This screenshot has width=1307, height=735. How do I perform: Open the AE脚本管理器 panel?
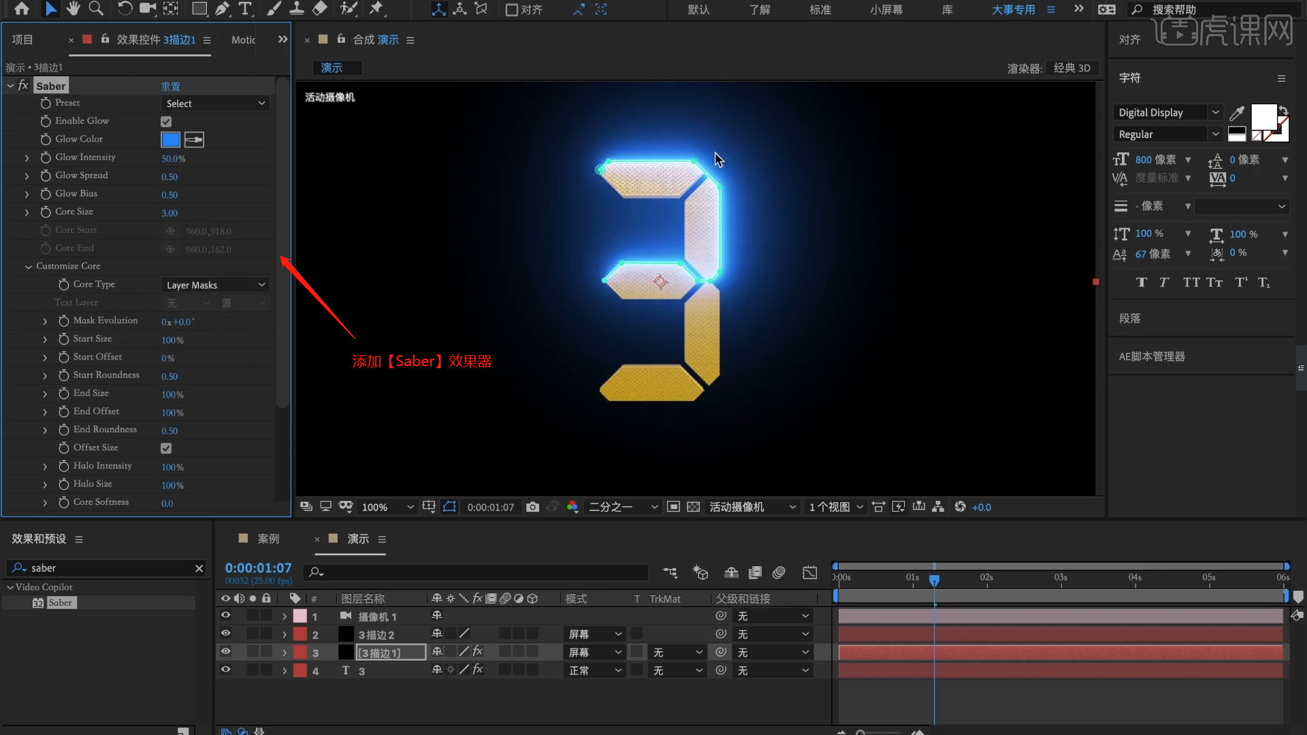point(1152,357)
